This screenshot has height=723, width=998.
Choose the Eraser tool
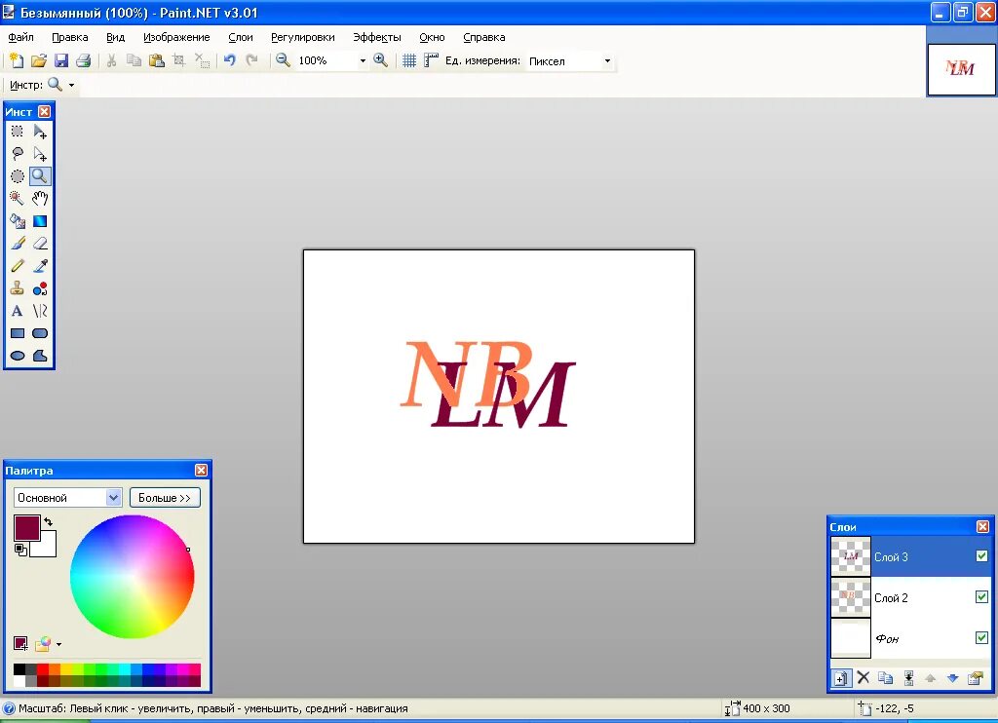[x=40, y=244]
